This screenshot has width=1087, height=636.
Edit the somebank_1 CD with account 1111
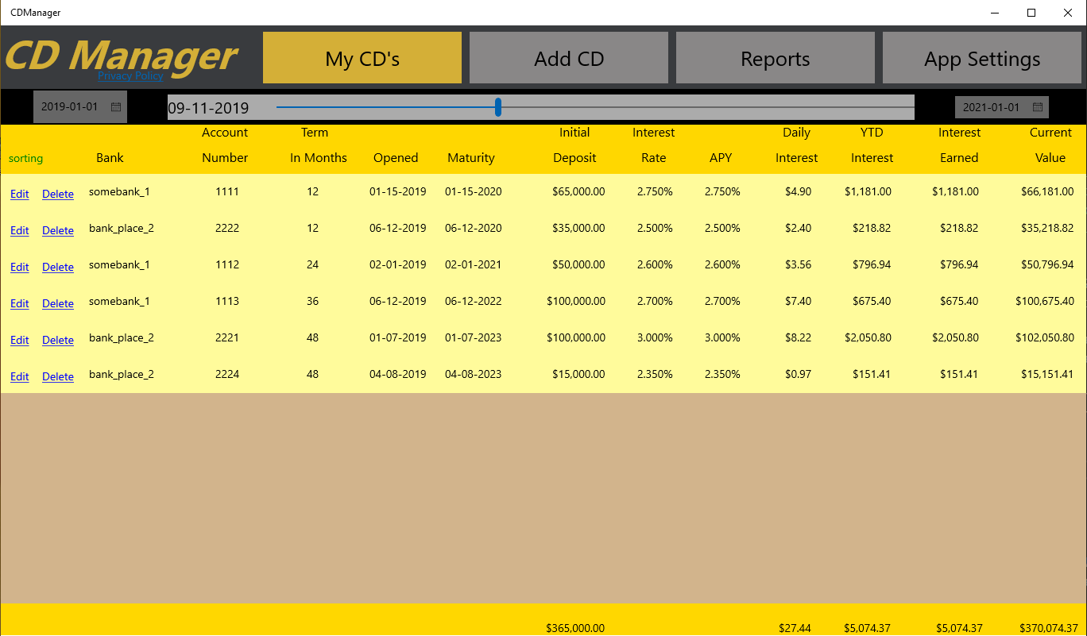point(19,194)
